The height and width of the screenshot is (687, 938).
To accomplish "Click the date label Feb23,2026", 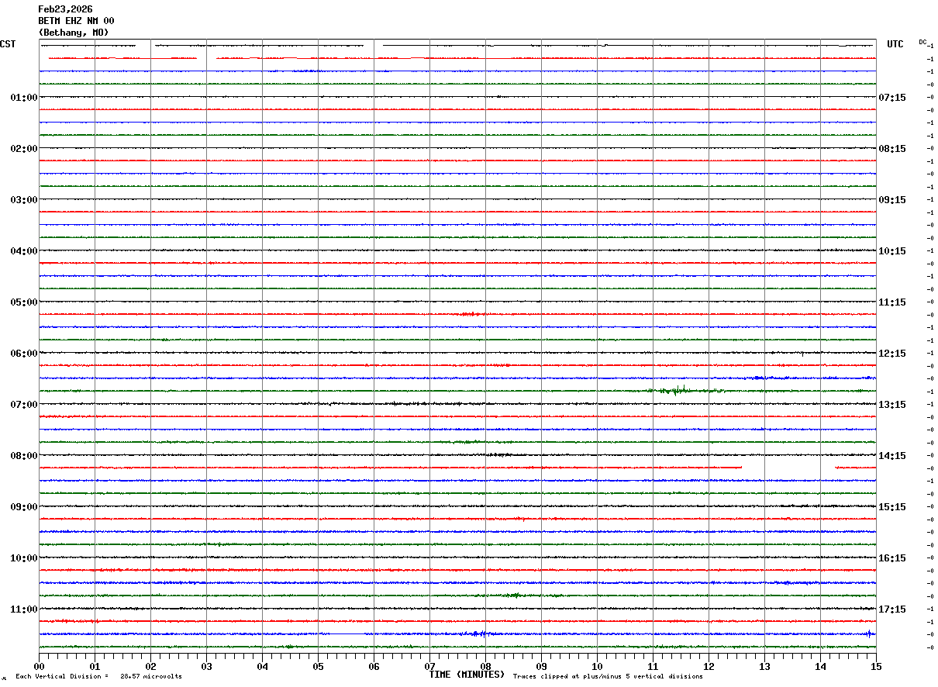I will 65,9.
